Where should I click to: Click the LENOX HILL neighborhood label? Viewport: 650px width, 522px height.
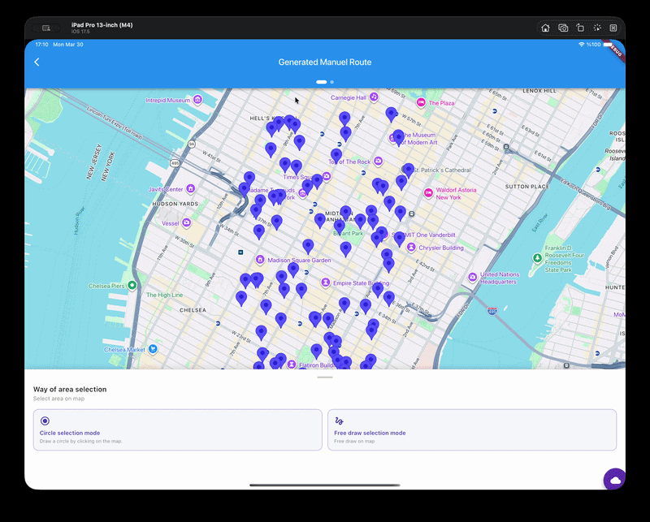click(539, 91)
